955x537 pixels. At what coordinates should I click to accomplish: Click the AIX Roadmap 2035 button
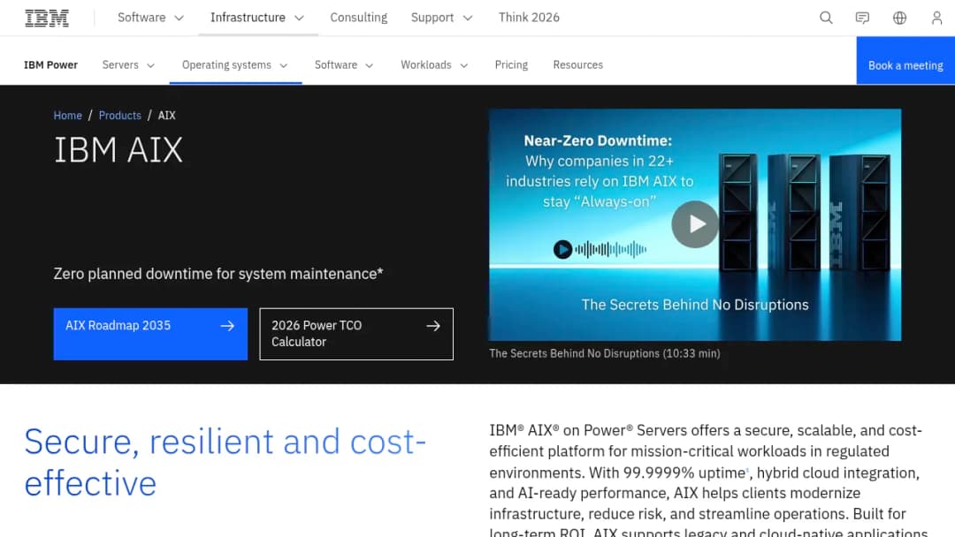point(150,334)
